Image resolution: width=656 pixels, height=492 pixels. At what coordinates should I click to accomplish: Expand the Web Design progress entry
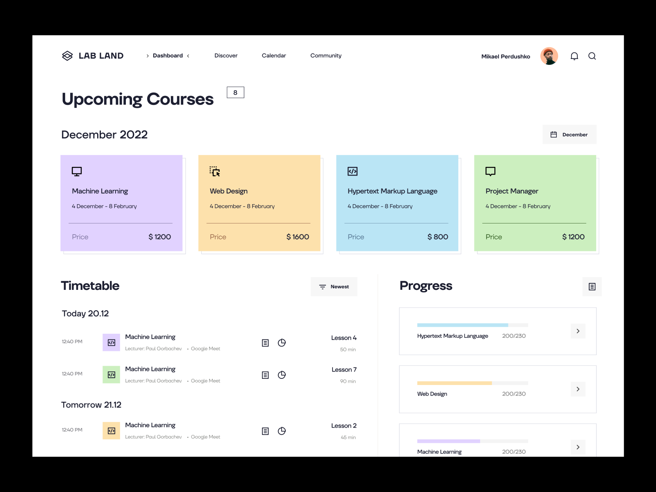[x=578, y=389]
